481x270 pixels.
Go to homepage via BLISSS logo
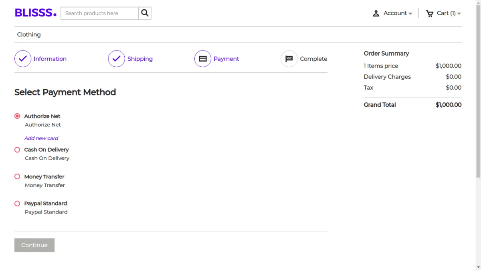point(35,13)
